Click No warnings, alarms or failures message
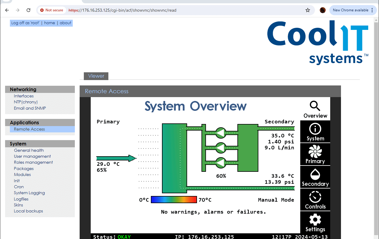The image size is (379, 239). (x=213, y=212)
